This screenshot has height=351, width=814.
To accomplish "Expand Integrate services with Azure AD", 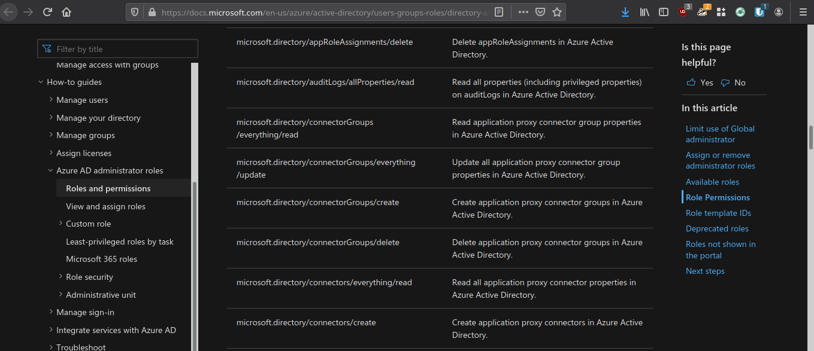I will point(51,330).
